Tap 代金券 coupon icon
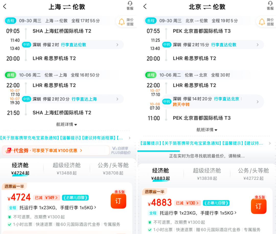Image resolution: width=276 pixels, height=234 pixels. pyautogui.click(x=9, y=150)
